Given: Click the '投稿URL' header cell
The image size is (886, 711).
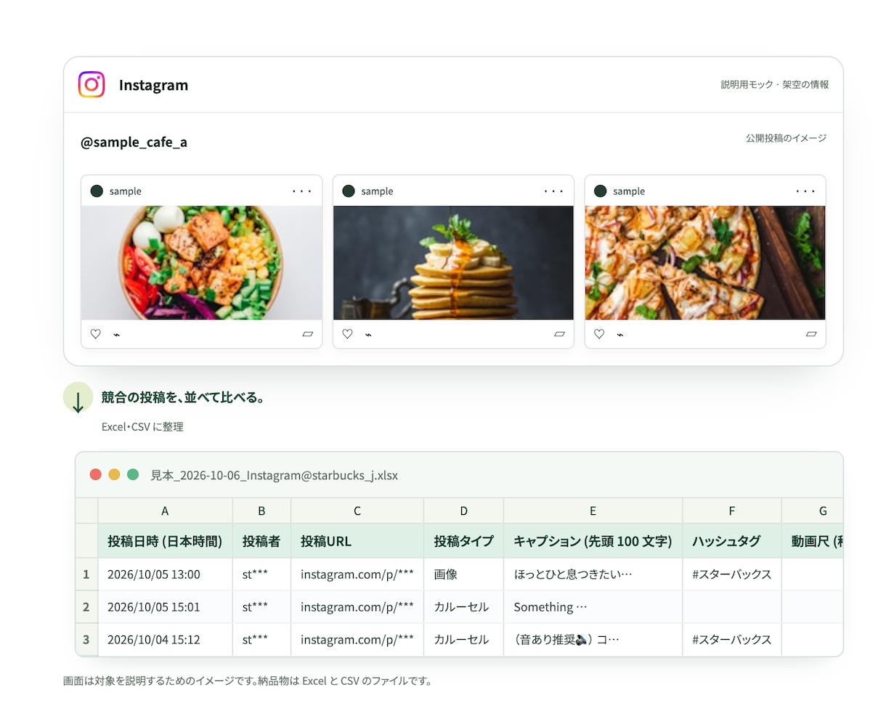Looking at the screenshot, I should 357,540.
